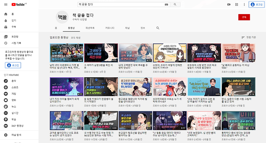Open the 5:05 blue background man thumbnail
This screenshot has width=266, height=143.
pos(204,87)
